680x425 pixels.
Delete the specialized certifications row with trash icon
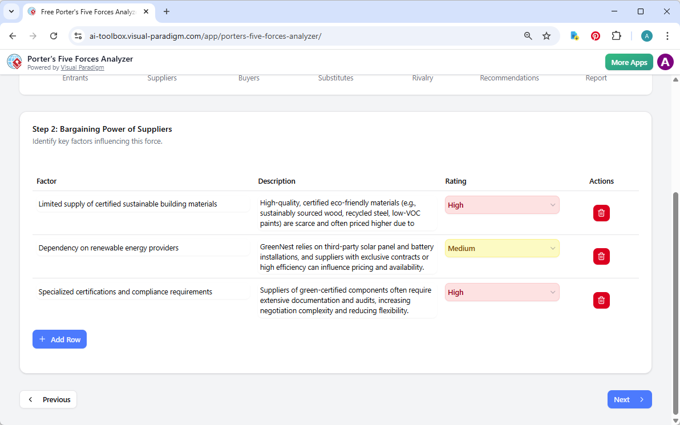coord(601,300)
